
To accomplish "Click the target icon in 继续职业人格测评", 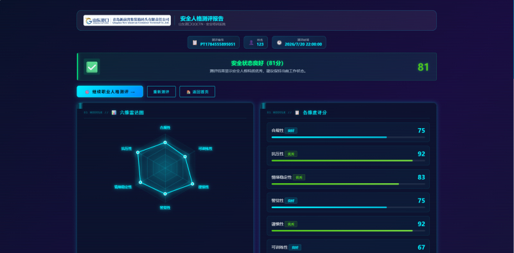I will click(x=87, y=92).
